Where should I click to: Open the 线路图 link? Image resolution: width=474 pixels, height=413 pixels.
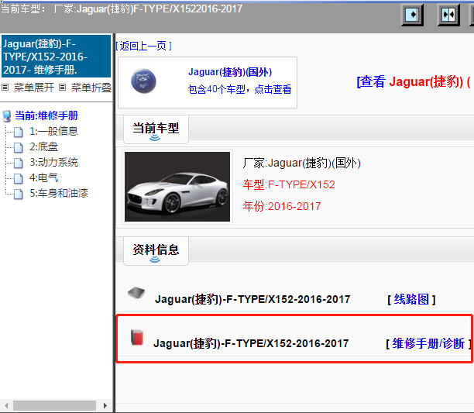click(x=411, y=299)
